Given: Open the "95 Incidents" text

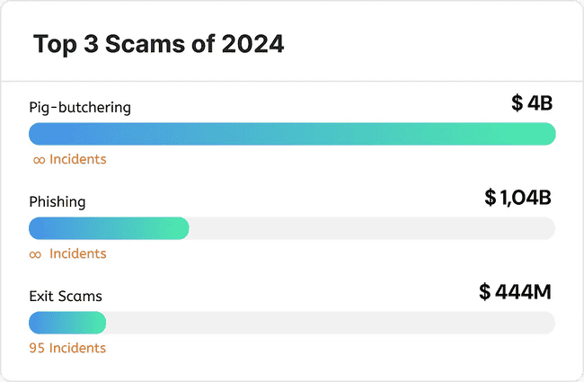Looking at the screenshot, I should tap(67, 349).
